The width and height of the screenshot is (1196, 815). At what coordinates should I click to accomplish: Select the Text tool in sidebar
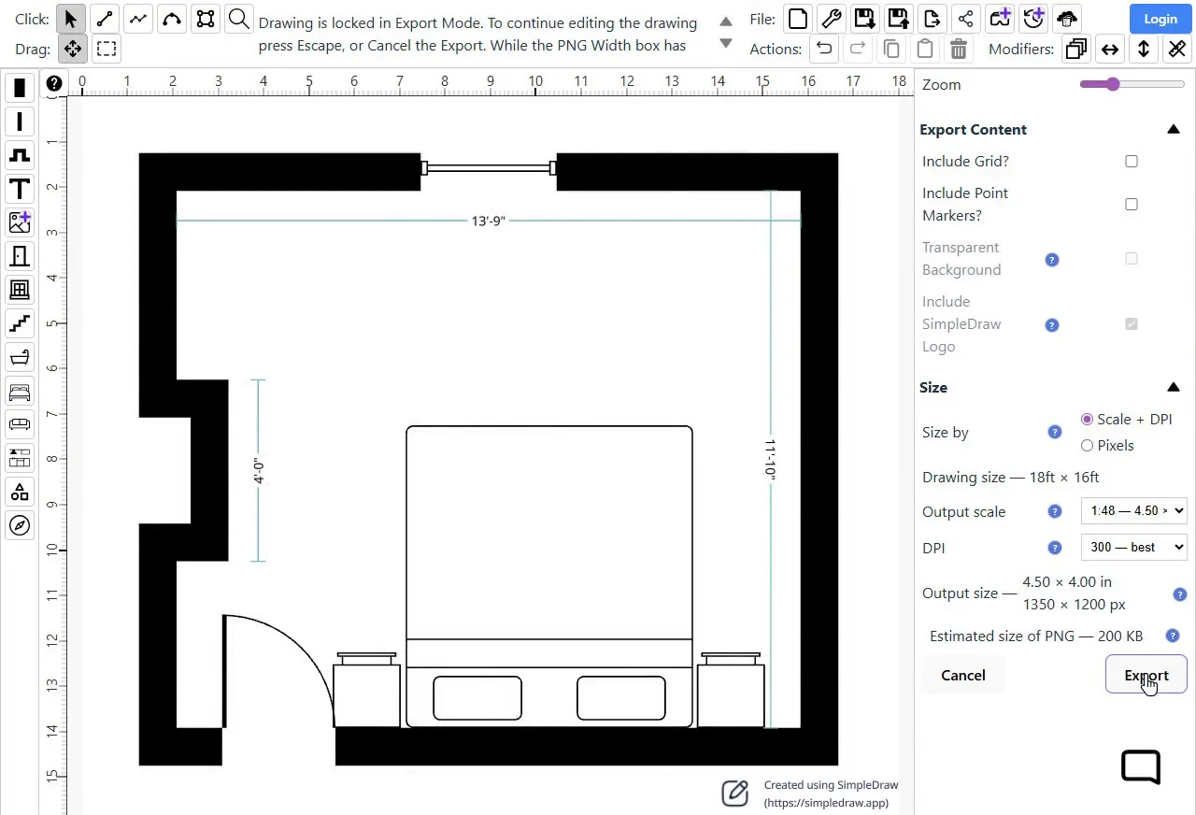[20, 189]
